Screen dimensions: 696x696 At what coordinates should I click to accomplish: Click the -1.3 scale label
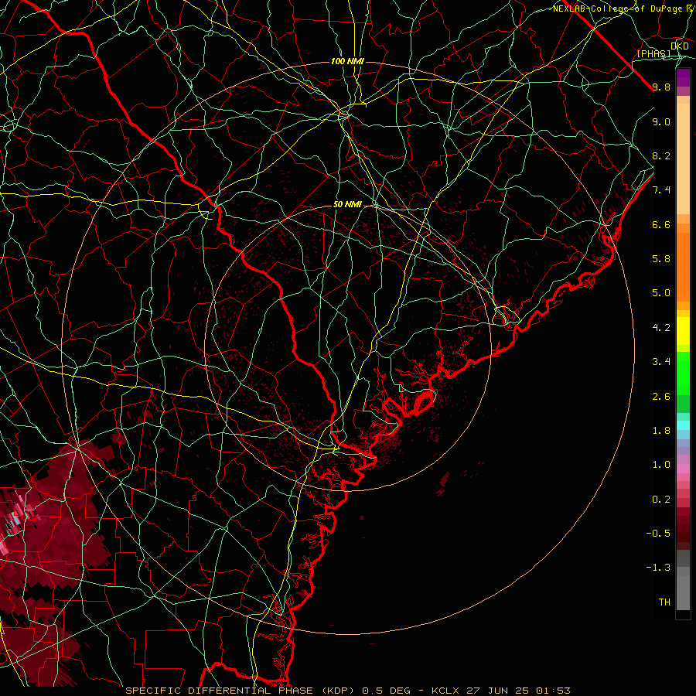[658, 568]
